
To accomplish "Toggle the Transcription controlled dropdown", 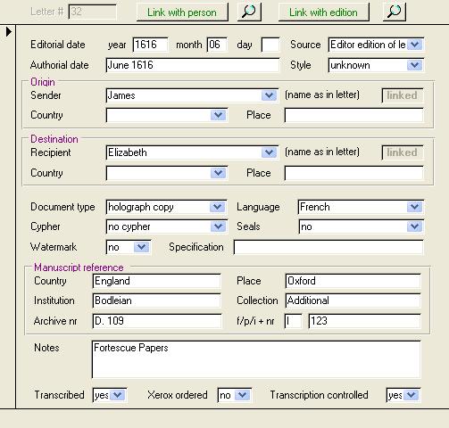I will [412, 395].
